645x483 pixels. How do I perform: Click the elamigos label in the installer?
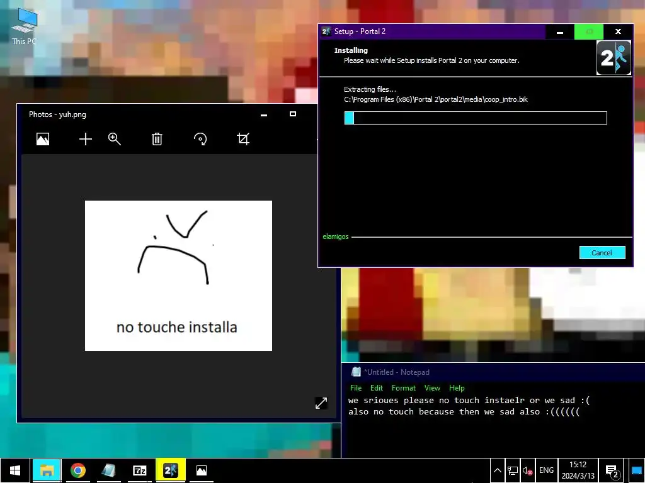coord(336,236)
